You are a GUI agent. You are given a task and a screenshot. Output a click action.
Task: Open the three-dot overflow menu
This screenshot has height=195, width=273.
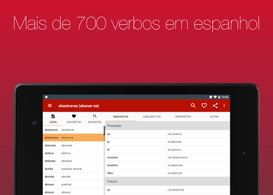click(224, 105)
